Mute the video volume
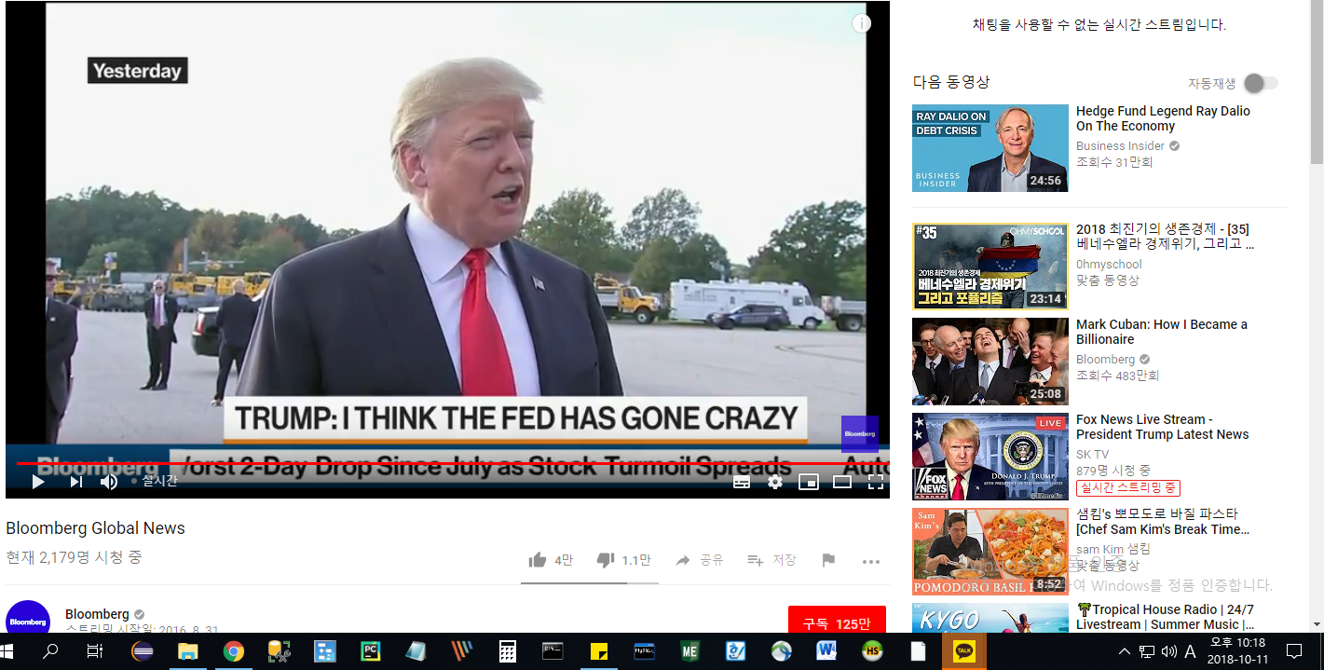The width and height of the screenshot is (1324, 670). click(109, 482)
